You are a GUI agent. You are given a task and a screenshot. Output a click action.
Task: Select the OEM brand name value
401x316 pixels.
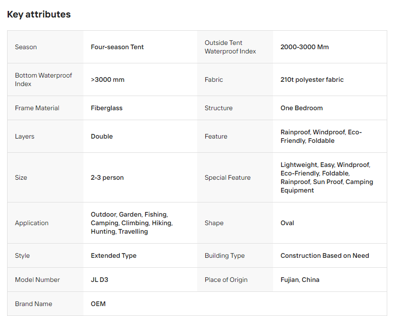98,304
